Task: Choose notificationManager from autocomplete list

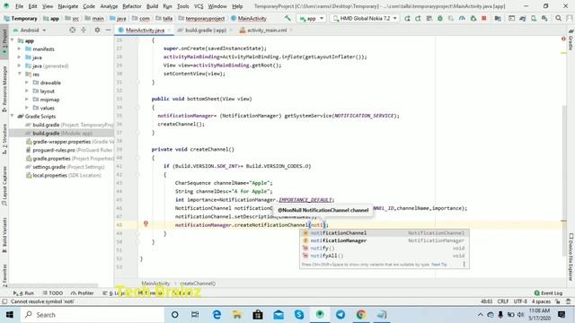Action: click(x=385, y=240)
